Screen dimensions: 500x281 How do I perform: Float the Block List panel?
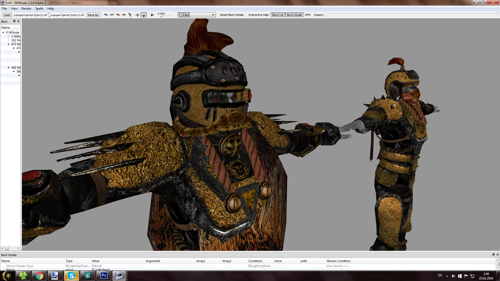(x=14, y=21)
